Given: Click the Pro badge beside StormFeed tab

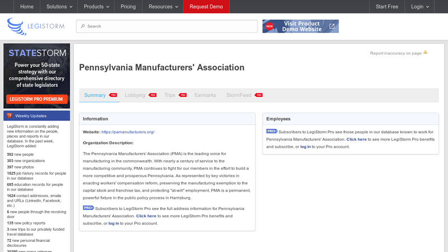Looking at the screenshot, I should click(259, 95).
